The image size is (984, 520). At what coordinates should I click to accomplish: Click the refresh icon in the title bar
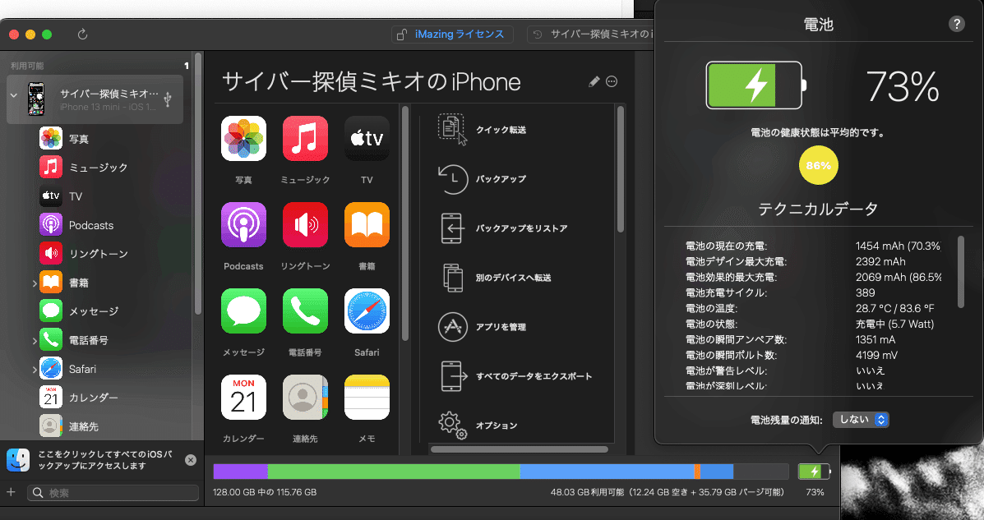click(82, 35)
